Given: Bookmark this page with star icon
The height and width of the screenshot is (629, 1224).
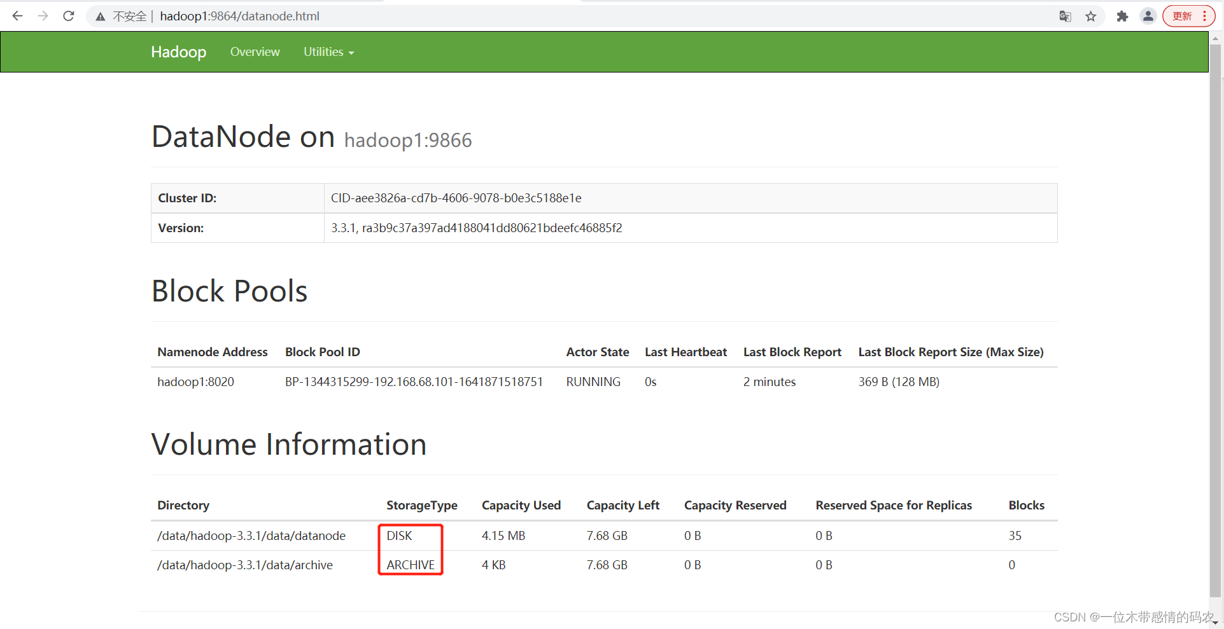Looking at the screenshot, I should [x=1091, y=17].
